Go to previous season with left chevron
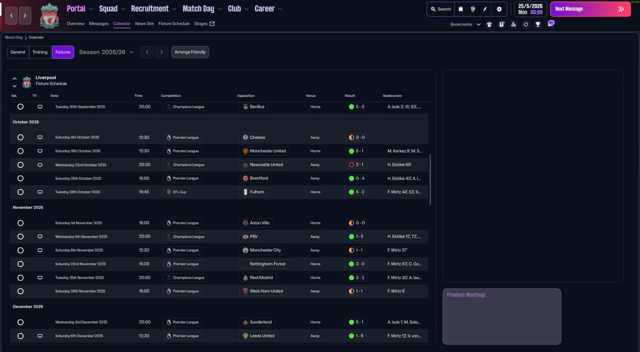This screenshot has height=352, width=640. [146, 52]
